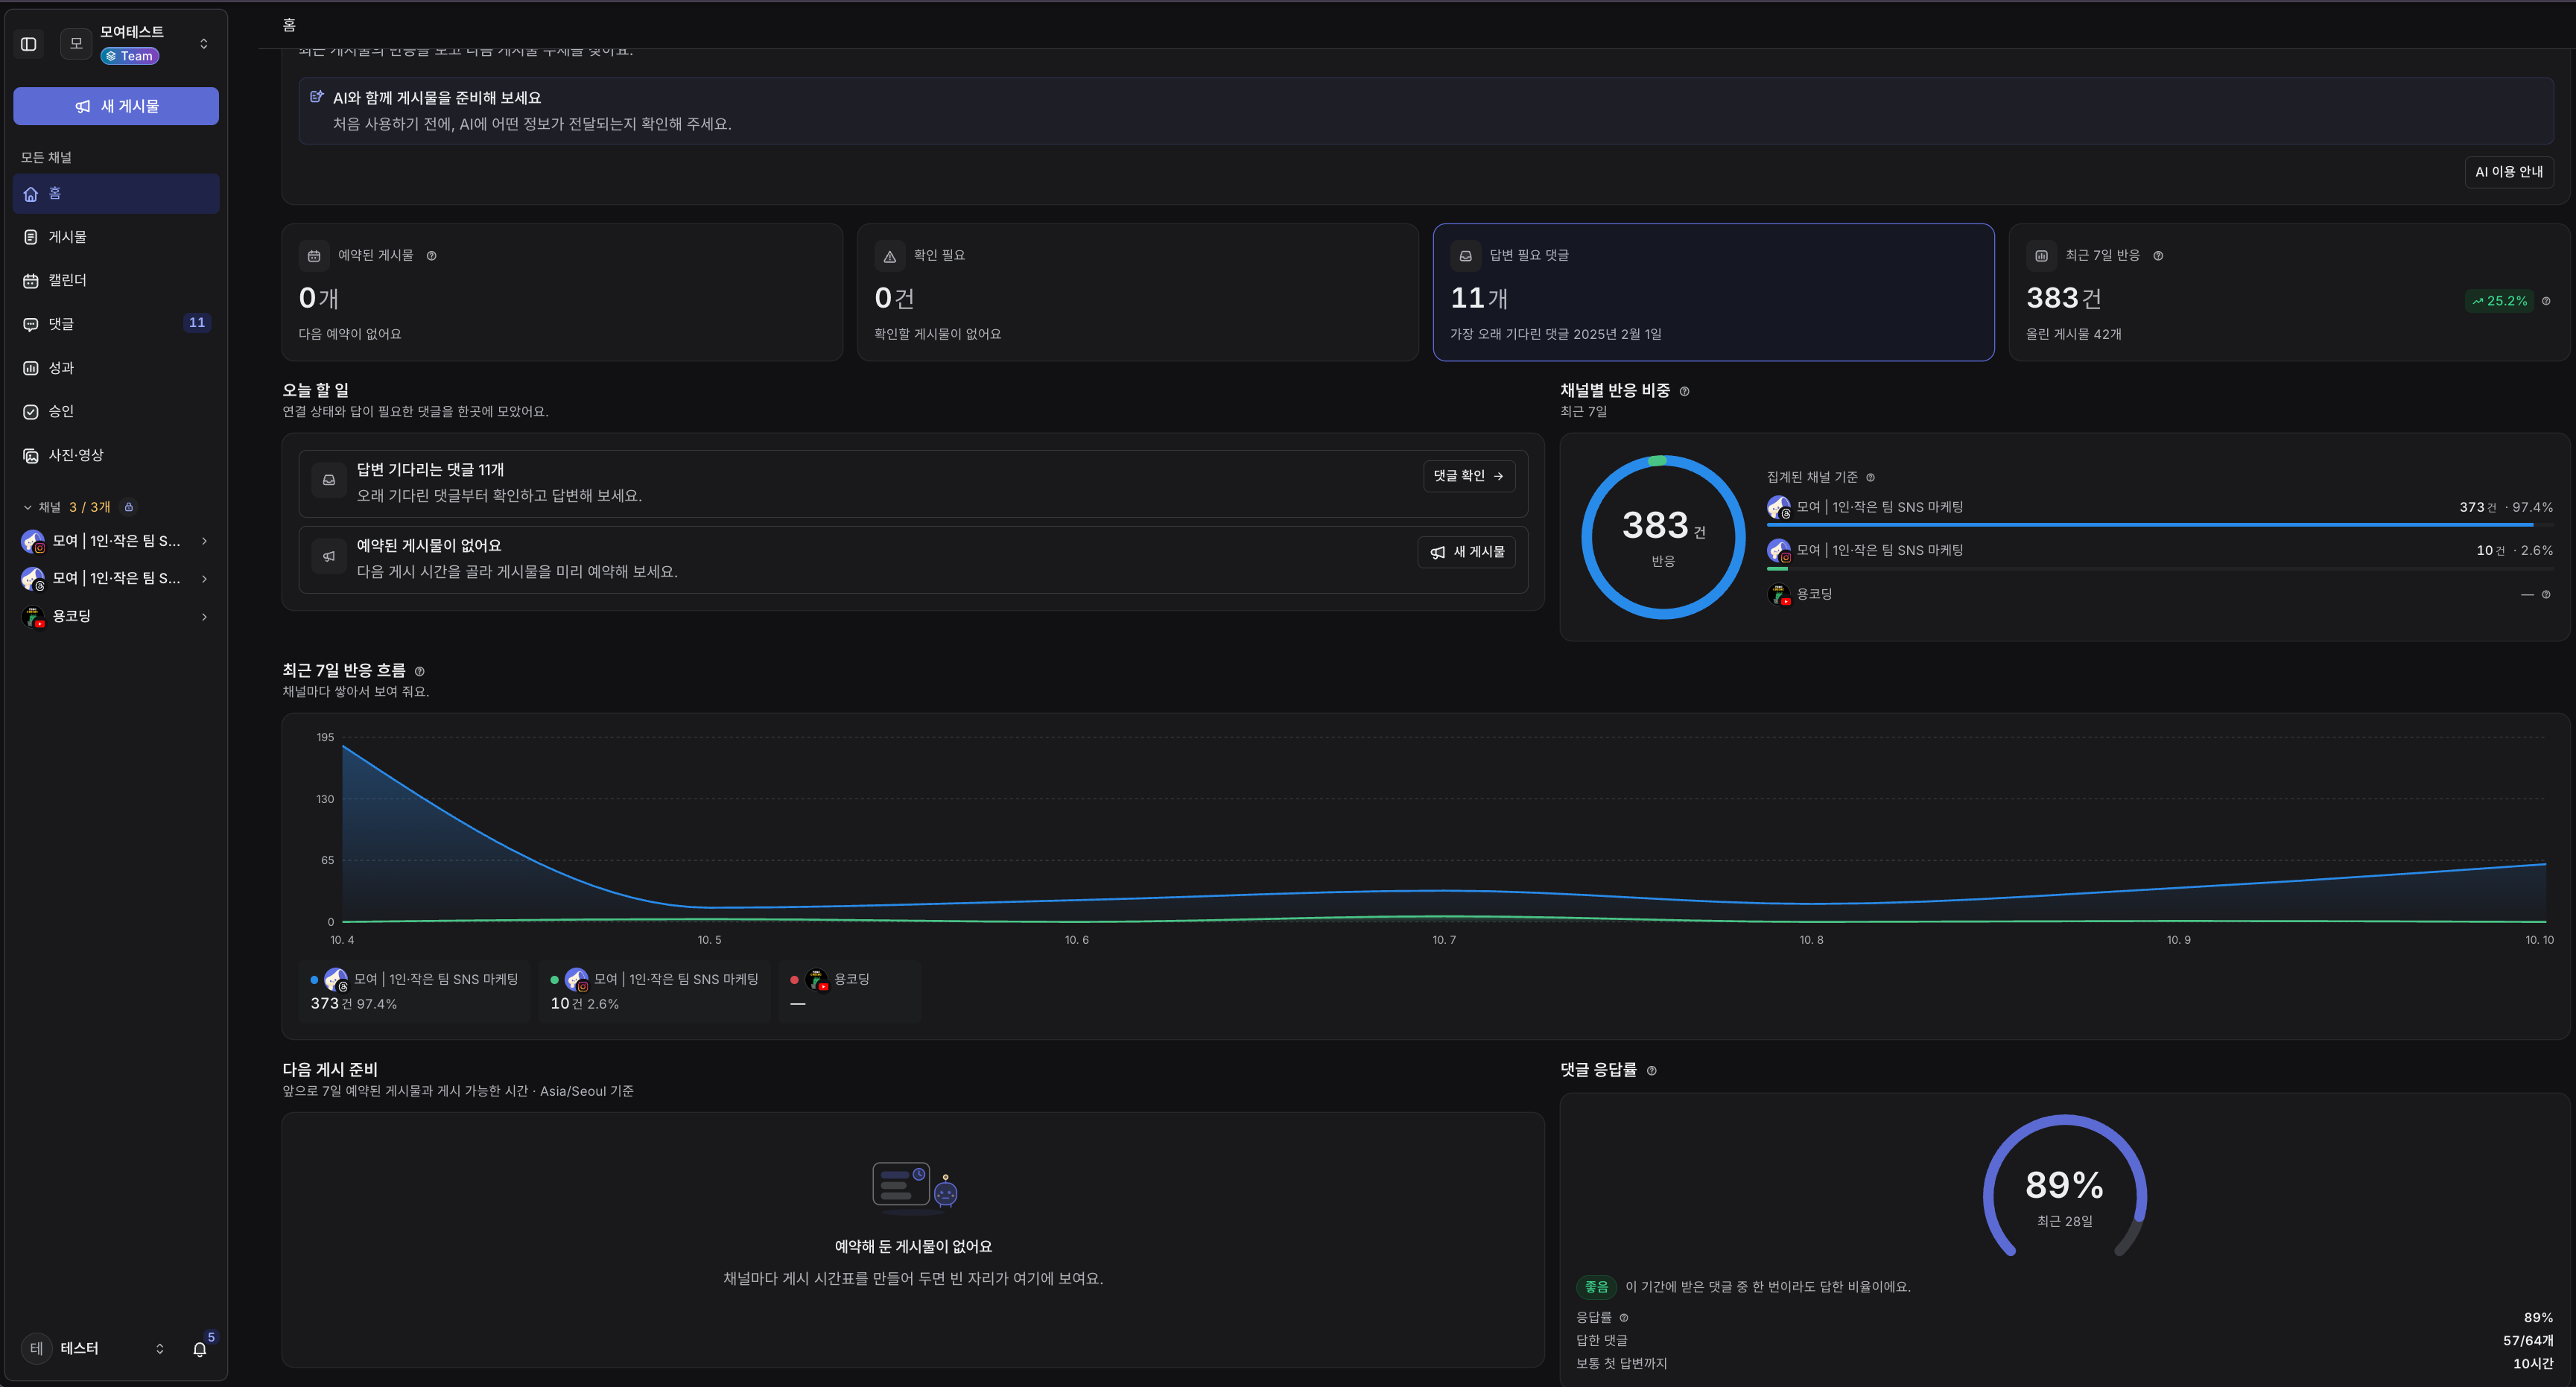
Task: Open 성과 in the sidebar
Action: (x=116, y=368)
